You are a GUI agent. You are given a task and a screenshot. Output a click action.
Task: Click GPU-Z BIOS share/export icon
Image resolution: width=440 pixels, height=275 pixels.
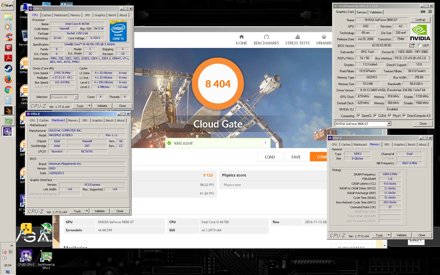[x=412, y=45]
